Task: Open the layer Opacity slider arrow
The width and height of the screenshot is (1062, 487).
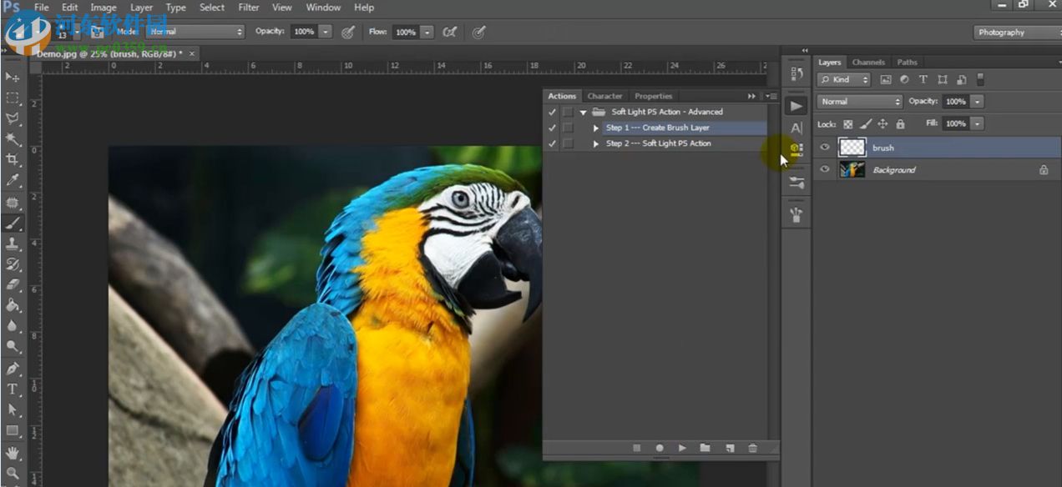Action: tap(977, 102)
